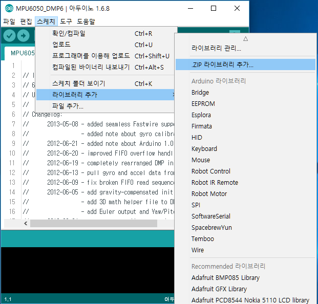Select 컴파일된 바이너리 내보내기
Viewport: 318px width, 304px height.
(105, 67)
